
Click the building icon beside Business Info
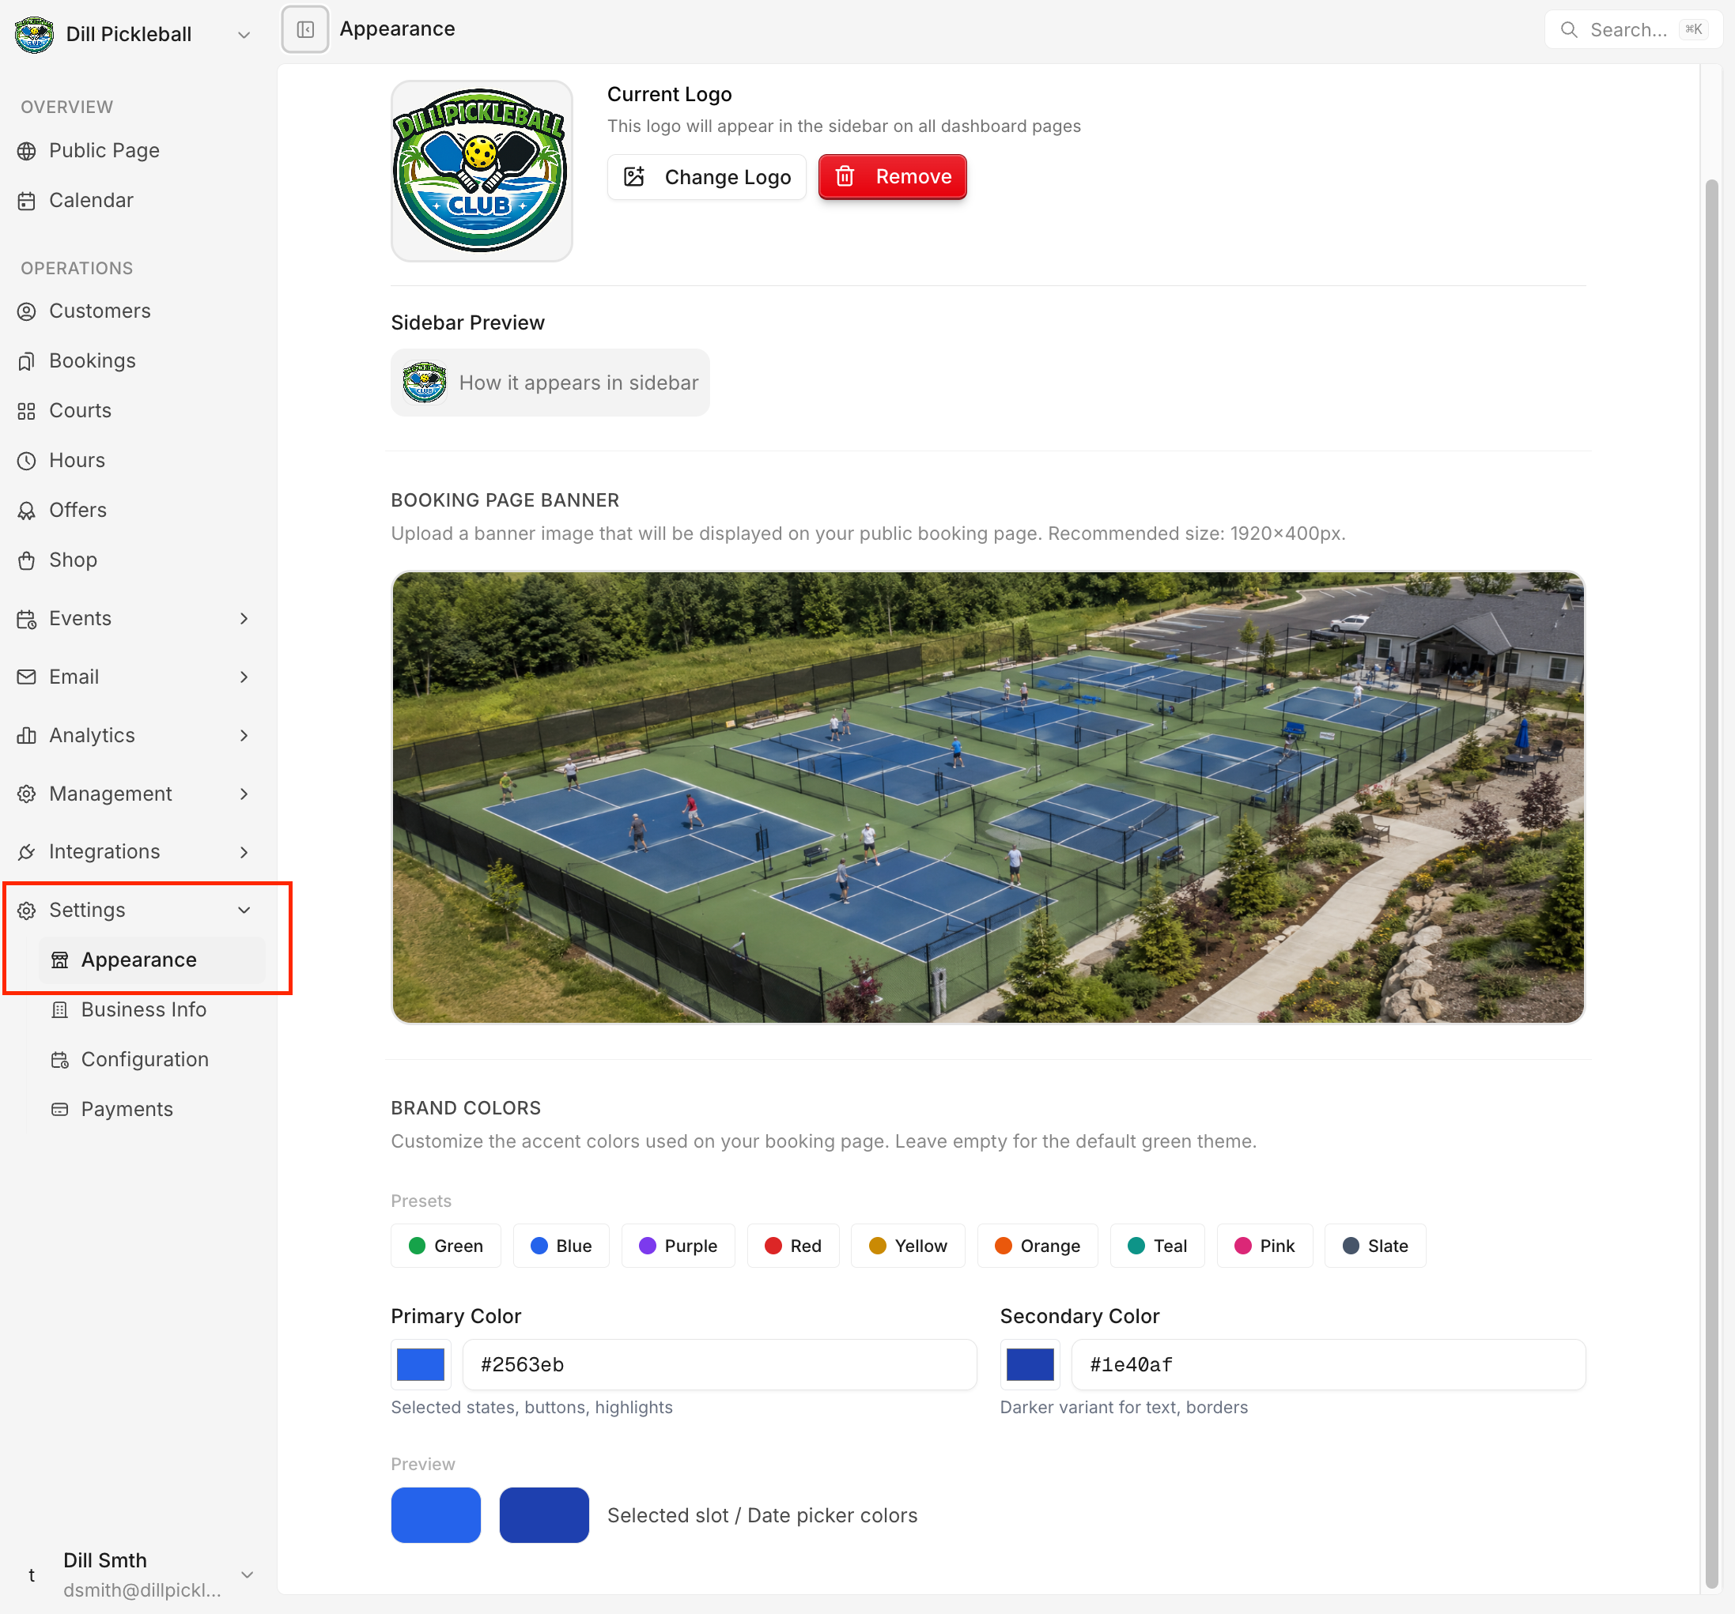click(x=59, y=1010)
